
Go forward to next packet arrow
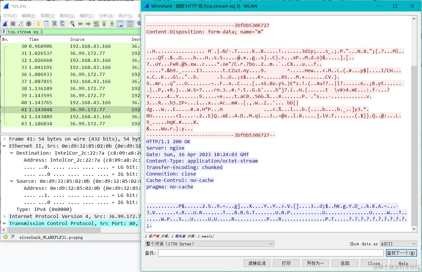point(88,24)
